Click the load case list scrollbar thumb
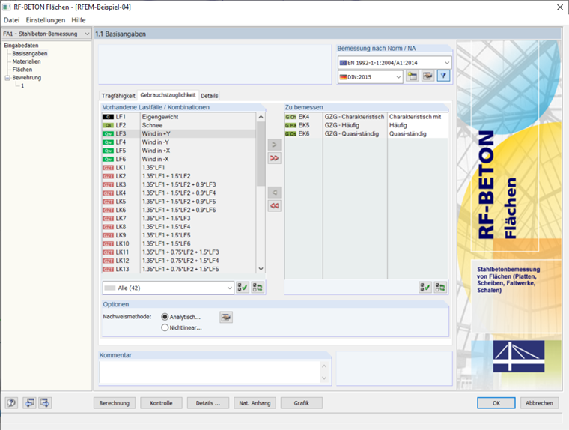 261,154
